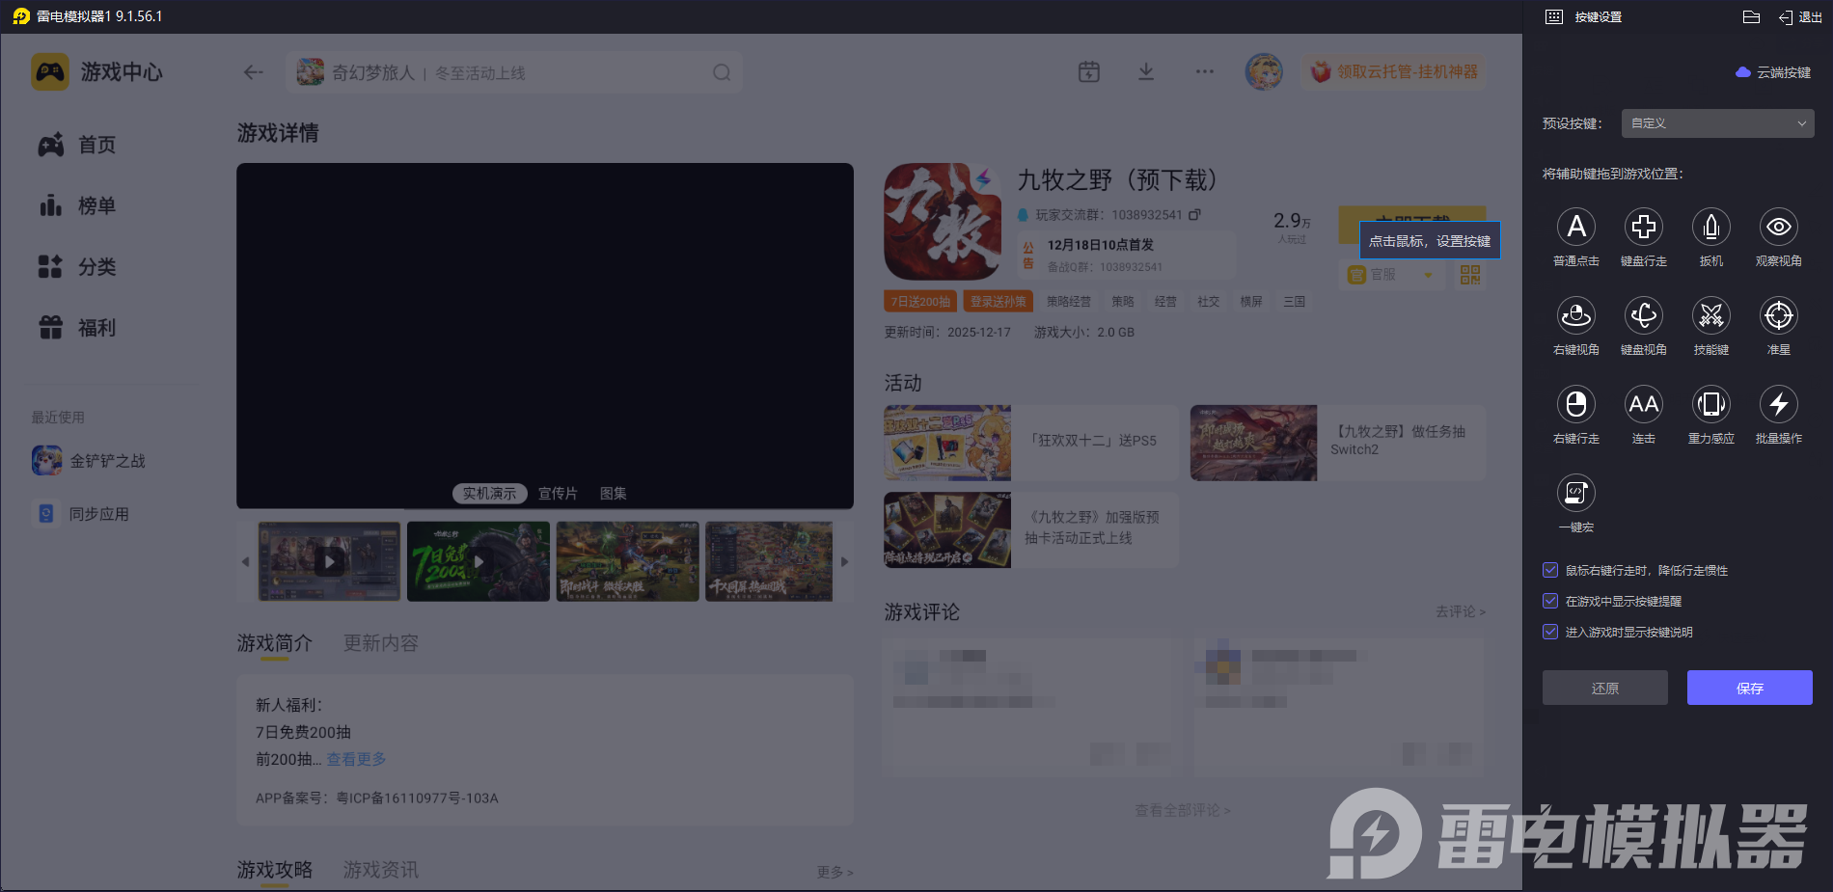Open the calendar check-in icon

click(1089, 71)
